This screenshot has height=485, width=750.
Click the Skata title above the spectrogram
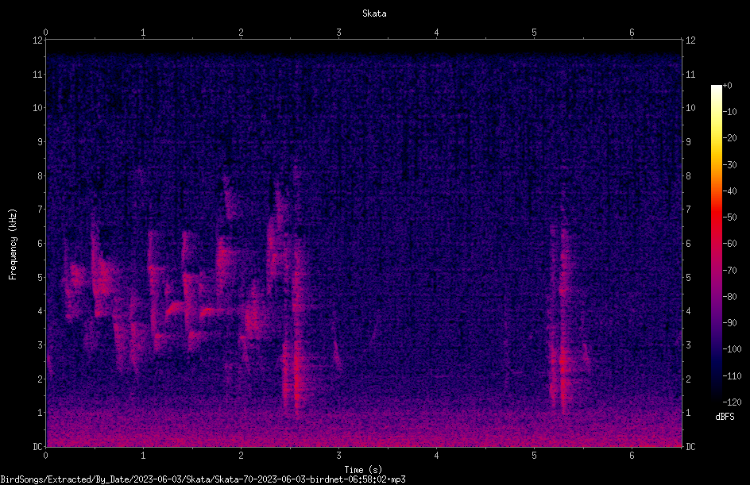[x=374, y=13]
